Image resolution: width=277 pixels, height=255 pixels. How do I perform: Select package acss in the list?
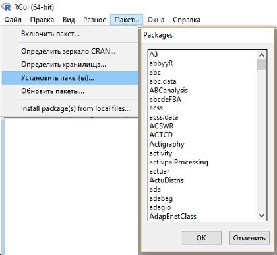pyautogui.click(x=202, y=108)
